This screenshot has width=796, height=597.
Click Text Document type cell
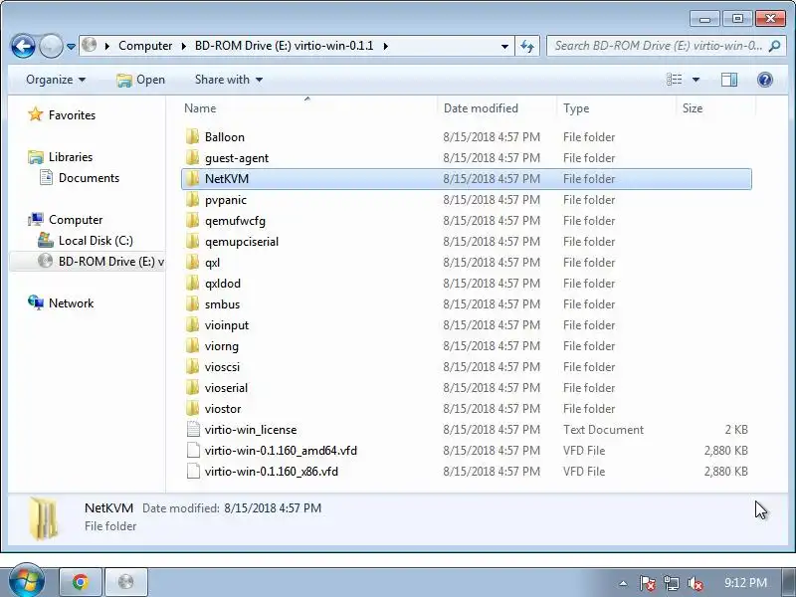(x=603, y=430)
